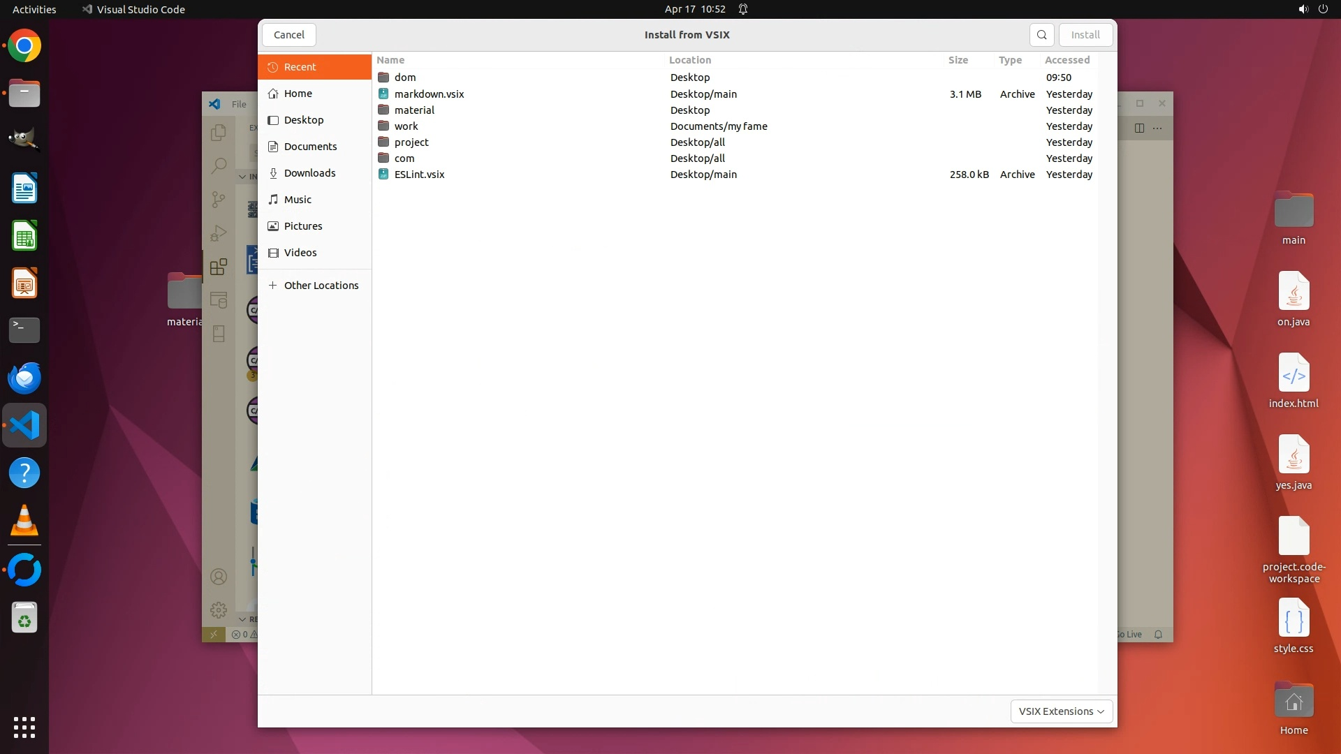Click the Cancel button

288,35
